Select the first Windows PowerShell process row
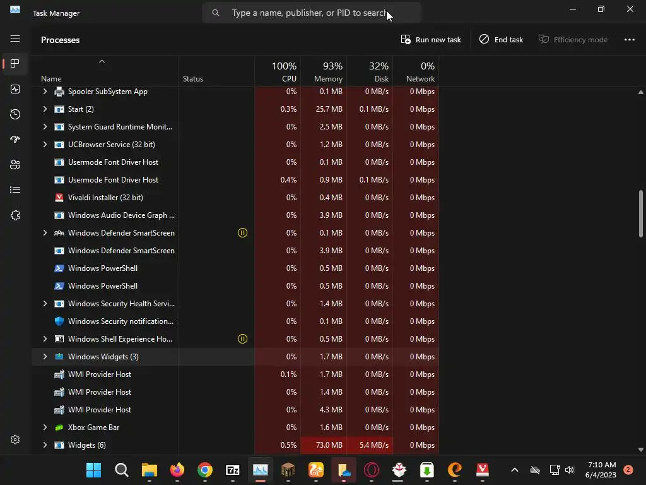Viewport: 646px width, 485px height. point(235,268)
